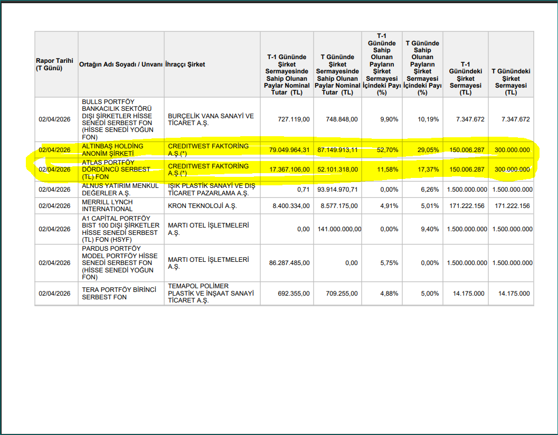Screen dimensions: 558x435
Task: Click the value 748.848,00
Action: (x=342, y=119)
